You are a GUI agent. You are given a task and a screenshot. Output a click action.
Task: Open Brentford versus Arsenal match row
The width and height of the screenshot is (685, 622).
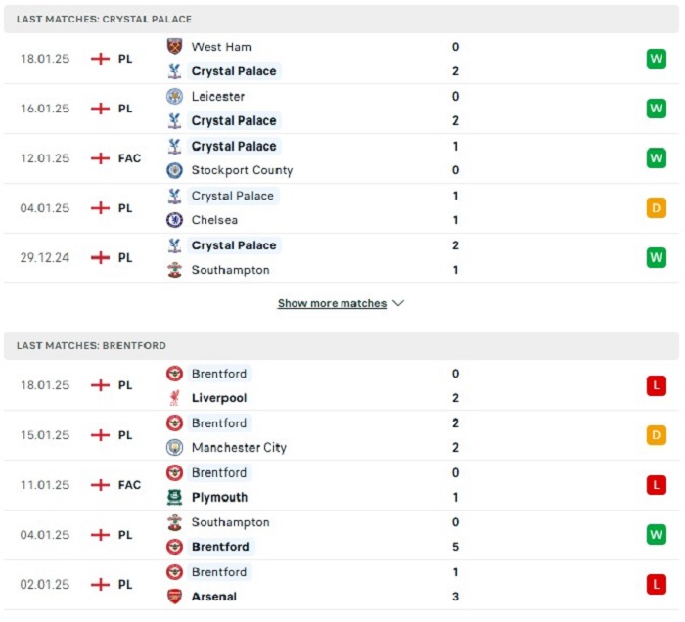click(x=342, y=585)
